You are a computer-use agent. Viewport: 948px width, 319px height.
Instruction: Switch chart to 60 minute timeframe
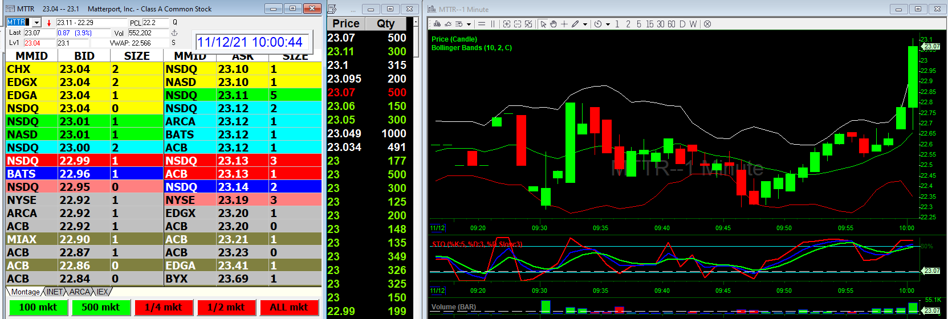[672, 24]
